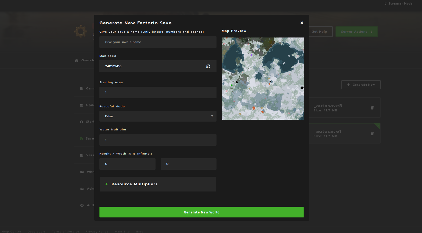The image size is (422, 233).
Task: Delete the _autosave1 save with trash icon
Action: (x=372, y=133)
